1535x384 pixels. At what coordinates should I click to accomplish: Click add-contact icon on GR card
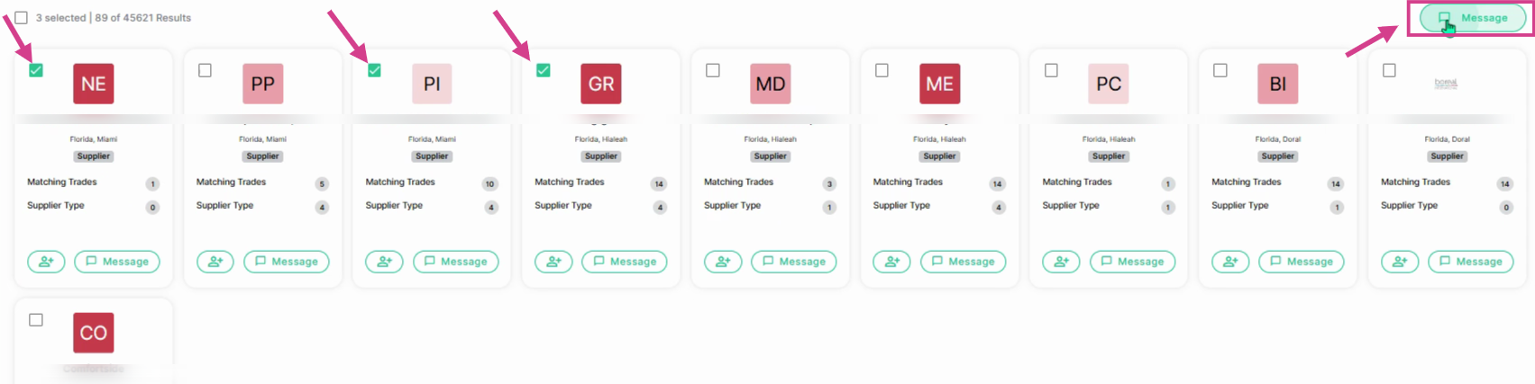[x=553, y=262]
